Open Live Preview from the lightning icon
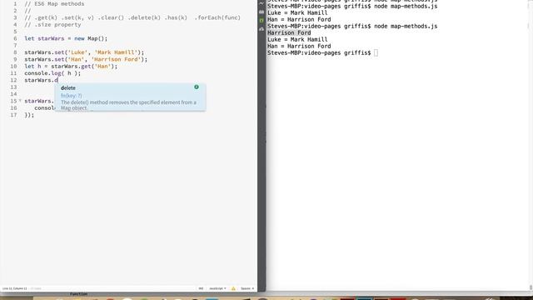Screen dimensions: 533x300 pos(262,3)
